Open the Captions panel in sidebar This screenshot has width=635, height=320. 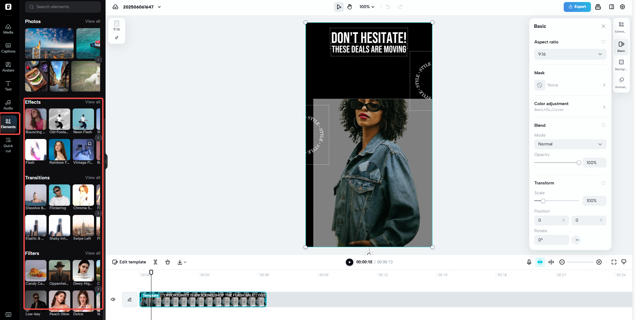pos(8,48)
